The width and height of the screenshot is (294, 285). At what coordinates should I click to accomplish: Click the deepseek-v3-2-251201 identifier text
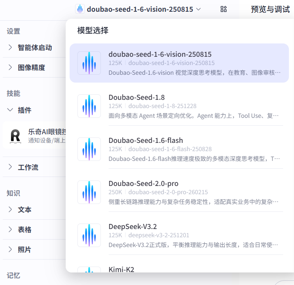pos(159,235)
